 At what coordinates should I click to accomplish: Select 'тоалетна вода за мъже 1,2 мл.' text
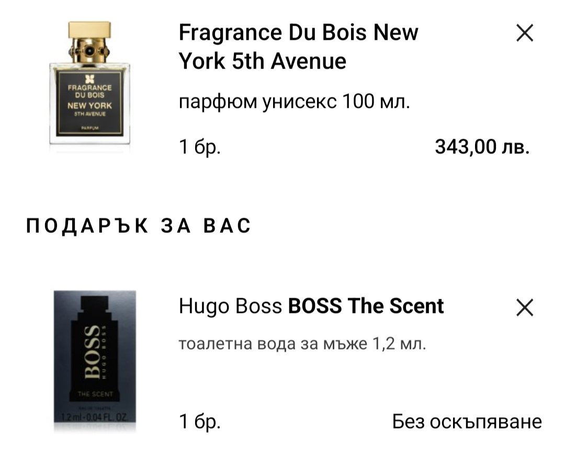[302, 344]
